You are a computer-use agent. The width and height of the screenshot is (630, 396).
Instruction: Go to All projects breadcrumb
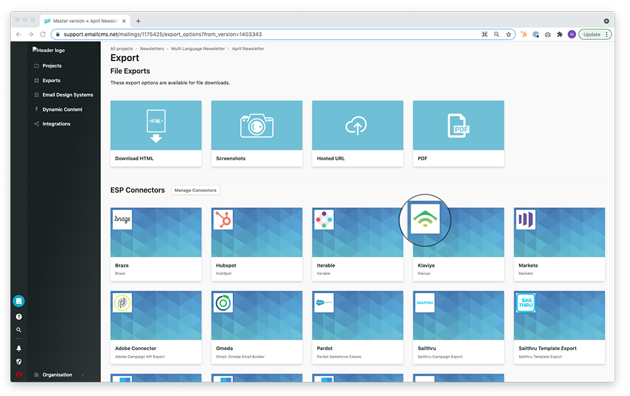pyautogui.click(x=122, y=49)
